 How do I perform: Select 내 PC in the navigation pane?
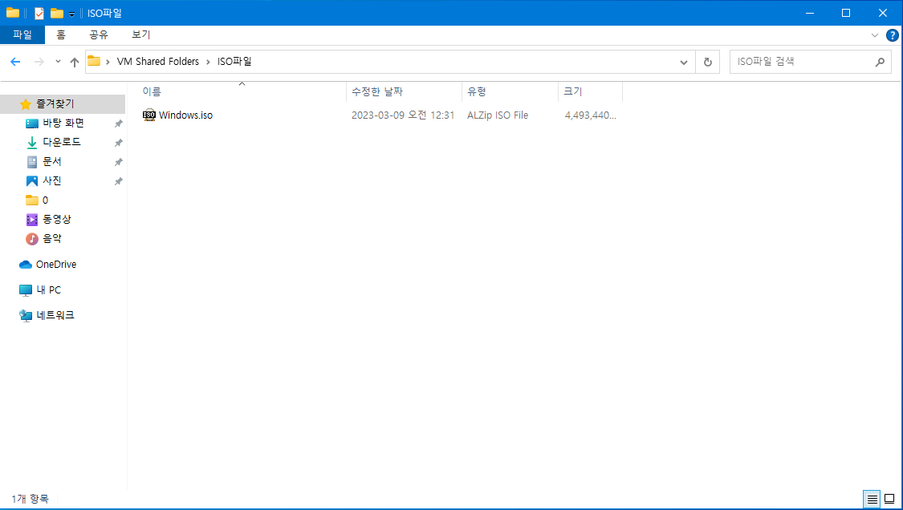coord(48,290)
